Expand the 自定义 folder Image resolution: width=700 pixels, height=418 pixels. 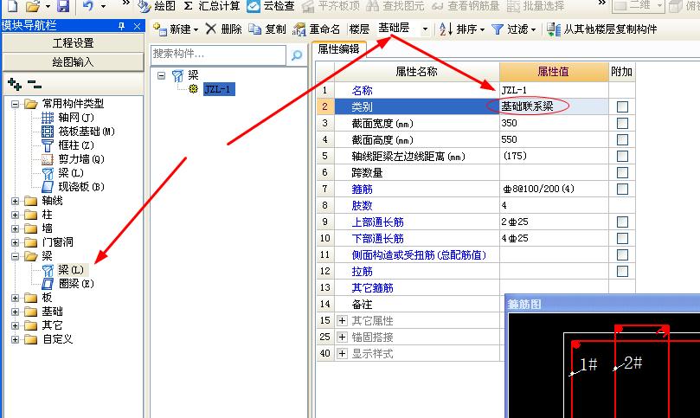click(16, 339)
